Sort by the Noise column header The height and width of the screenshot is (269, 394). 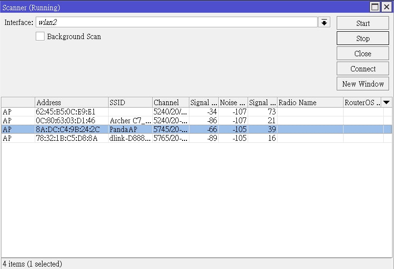click(233, 103)
